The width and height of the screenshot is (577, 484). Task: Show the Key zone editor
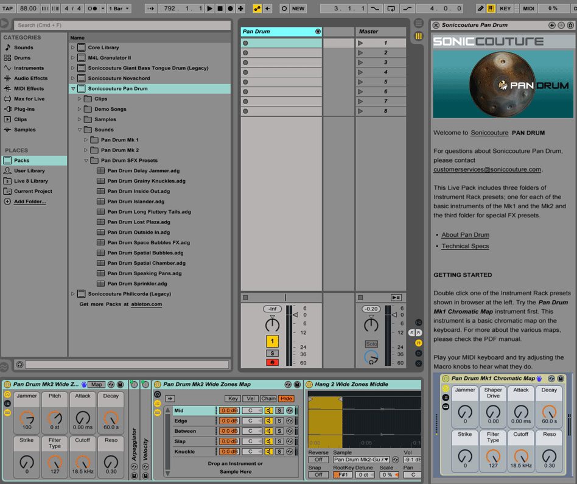[233, 398]
